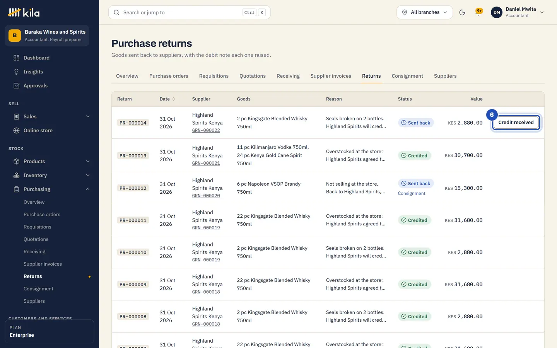Toggle dark mode moon icon

[462, 12]
